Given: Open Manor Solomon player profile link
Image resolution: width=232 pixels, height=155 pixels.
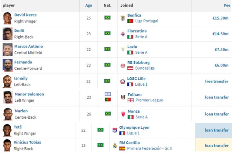Looking at the screenshot, I should pos(29,94).
